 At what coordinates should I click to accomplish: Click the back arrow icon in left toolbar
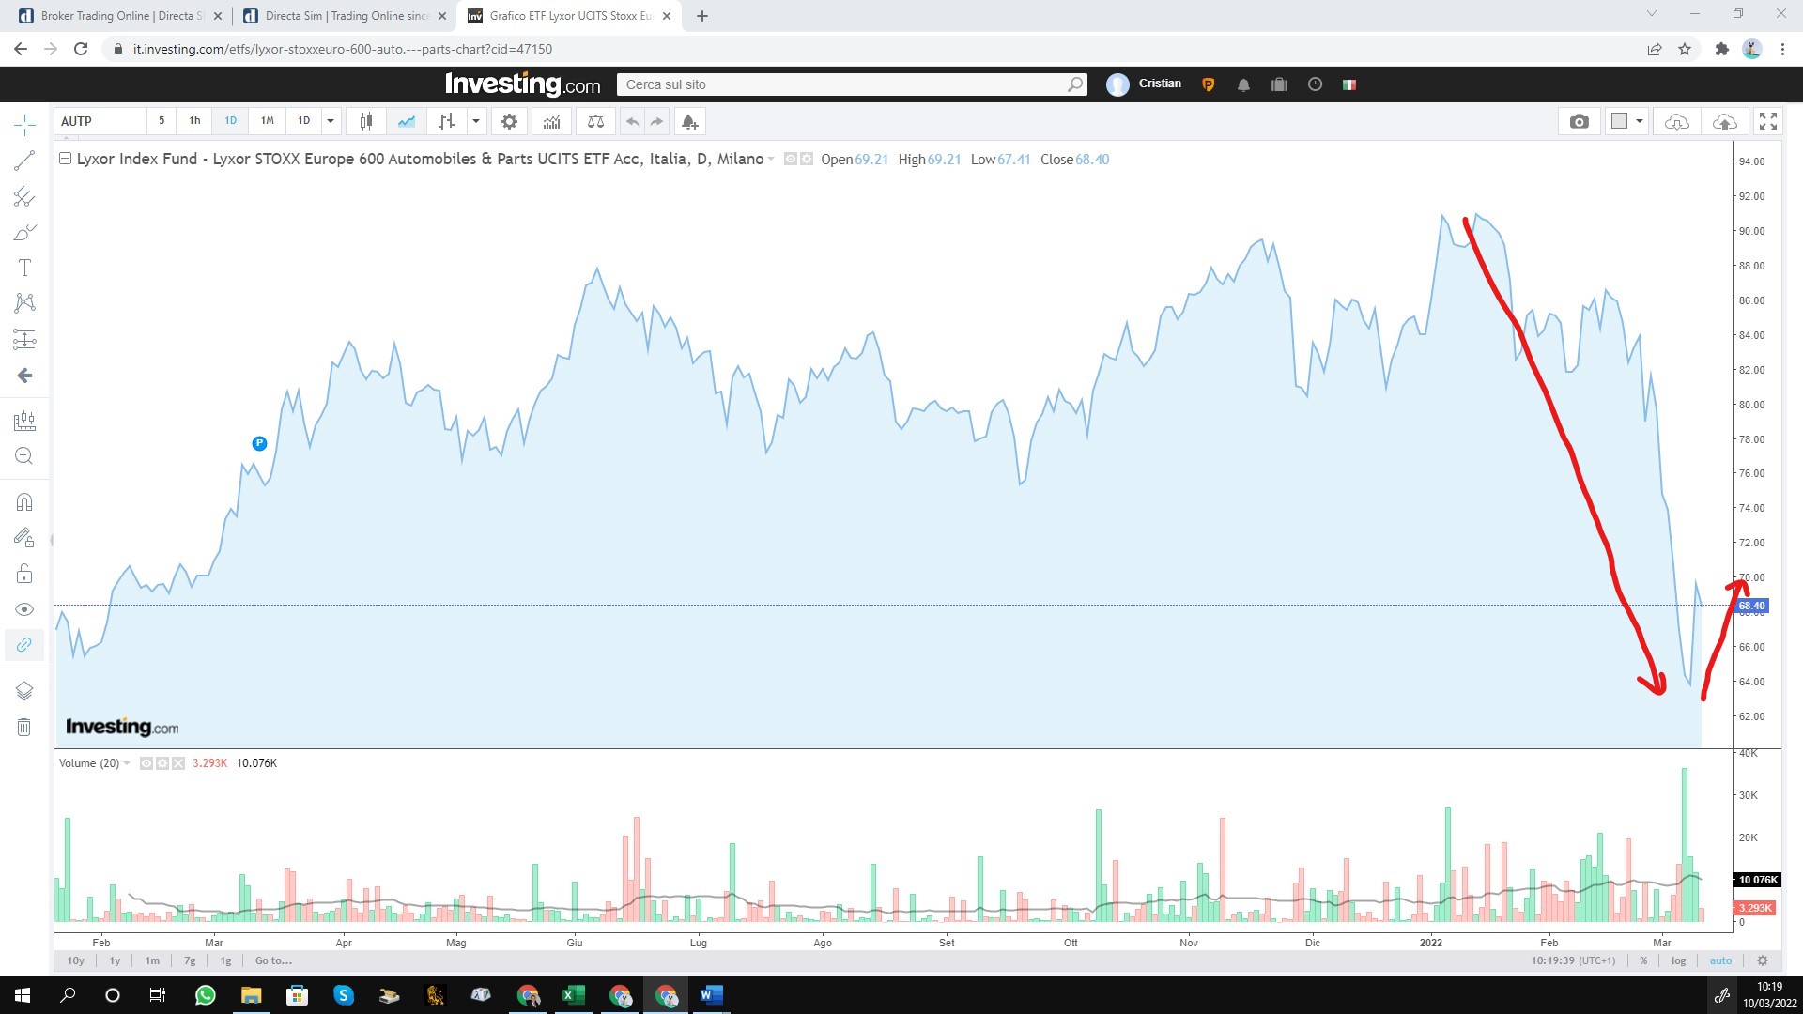[24, 376]
